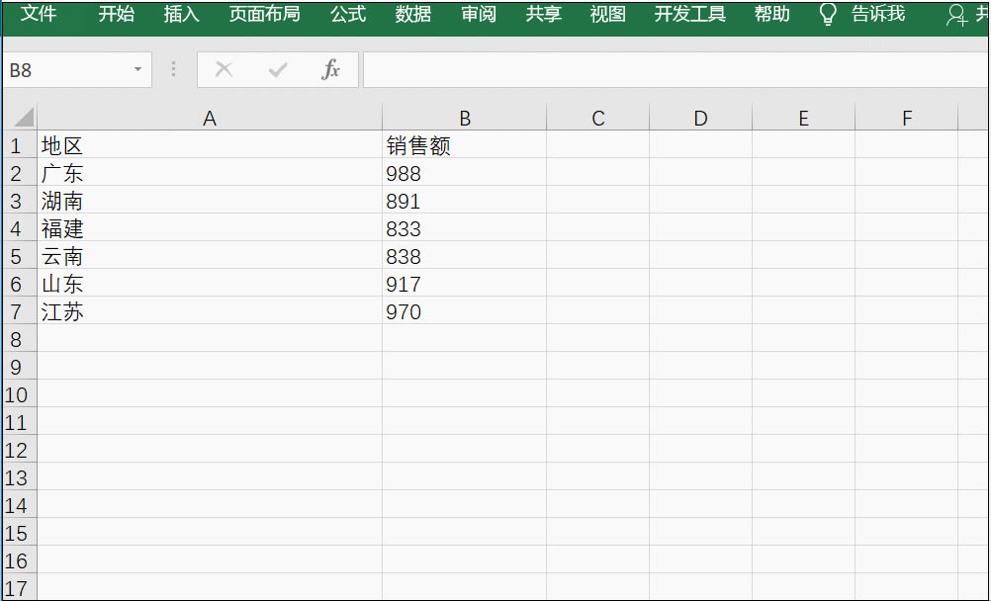Open the 开发工具 tab
Screen dimensions: 991x601
pos(688,15)
